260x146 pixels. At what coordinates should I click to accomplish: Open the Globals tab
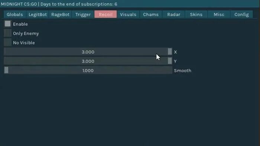(x=15, y=14)
